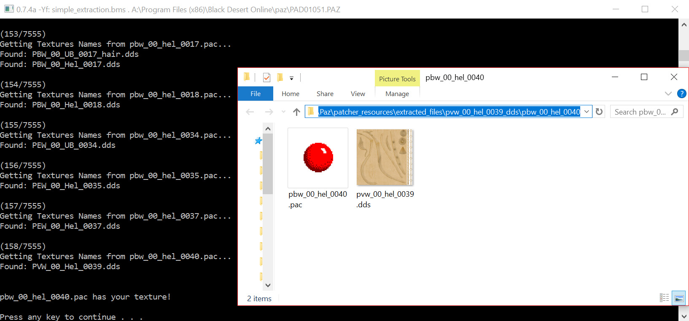This screenshot has height=321, width=689.
Task: Click the Search pbw_0... box
Action: point(646,112)
